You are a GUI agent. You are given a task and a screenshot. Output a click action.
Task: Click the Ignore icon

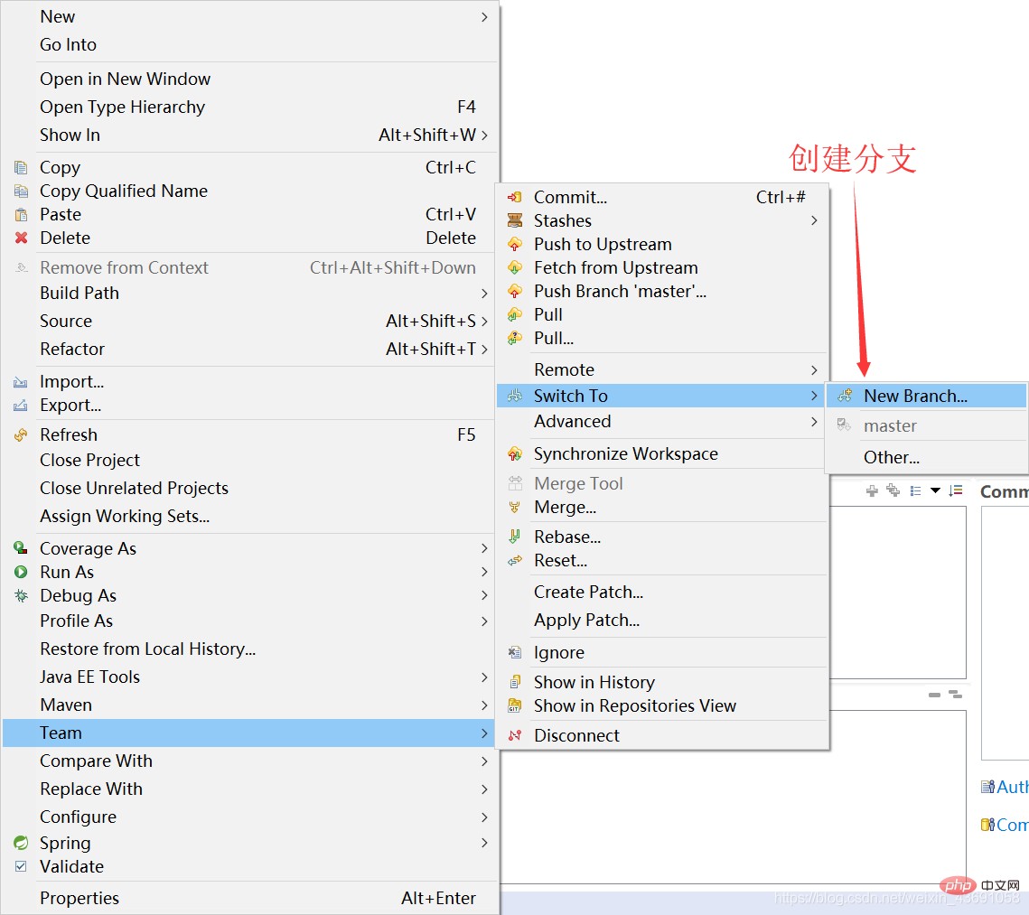[515, 652]
